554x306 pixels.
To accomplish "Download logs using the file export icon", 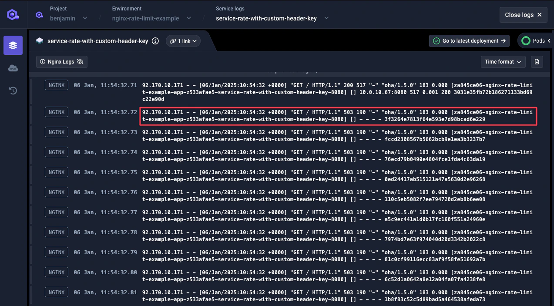I will coord(537,62).
